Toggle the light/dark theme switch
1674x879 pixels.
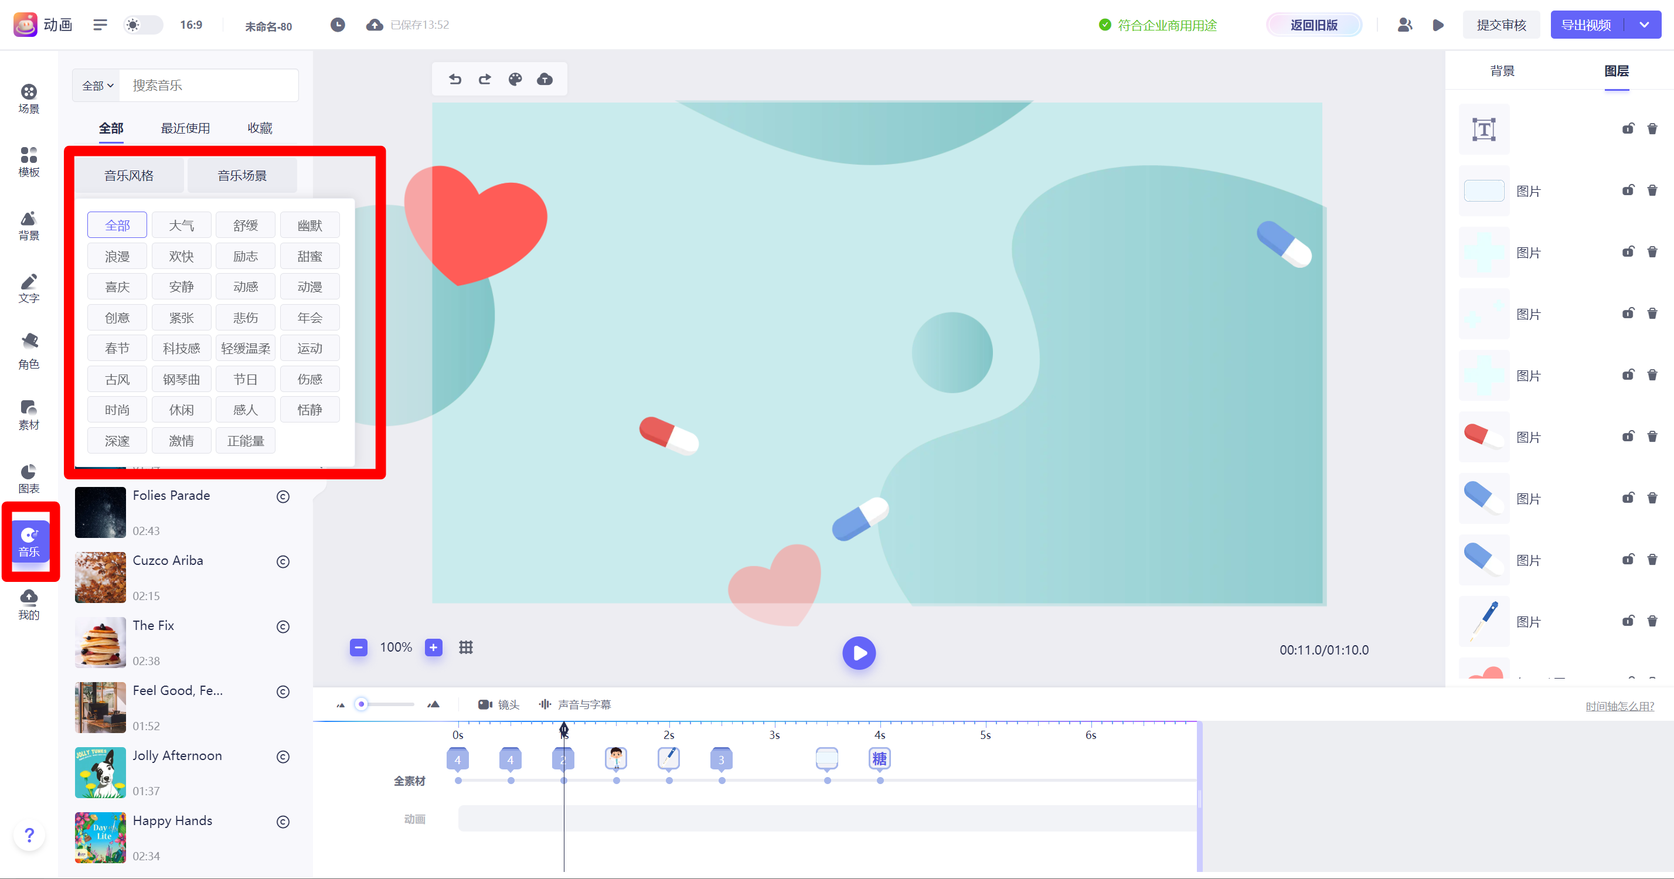[x=143, y=25]
